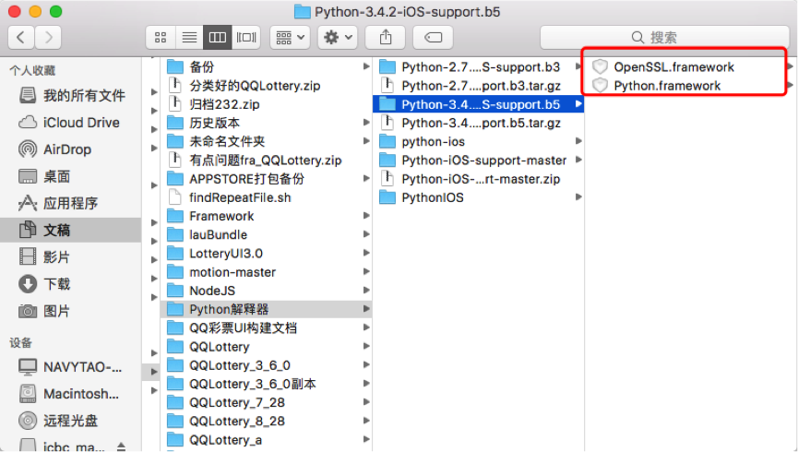Switch to column view

[x=218, y=37]
